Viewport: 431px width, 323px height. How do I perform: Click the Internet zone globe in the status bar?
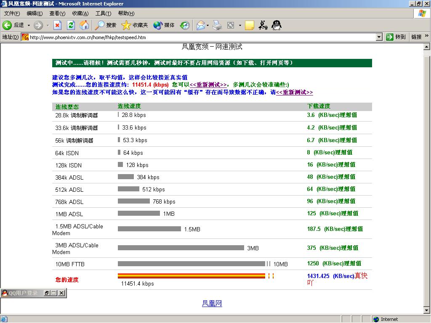click(x=376, y=319)
